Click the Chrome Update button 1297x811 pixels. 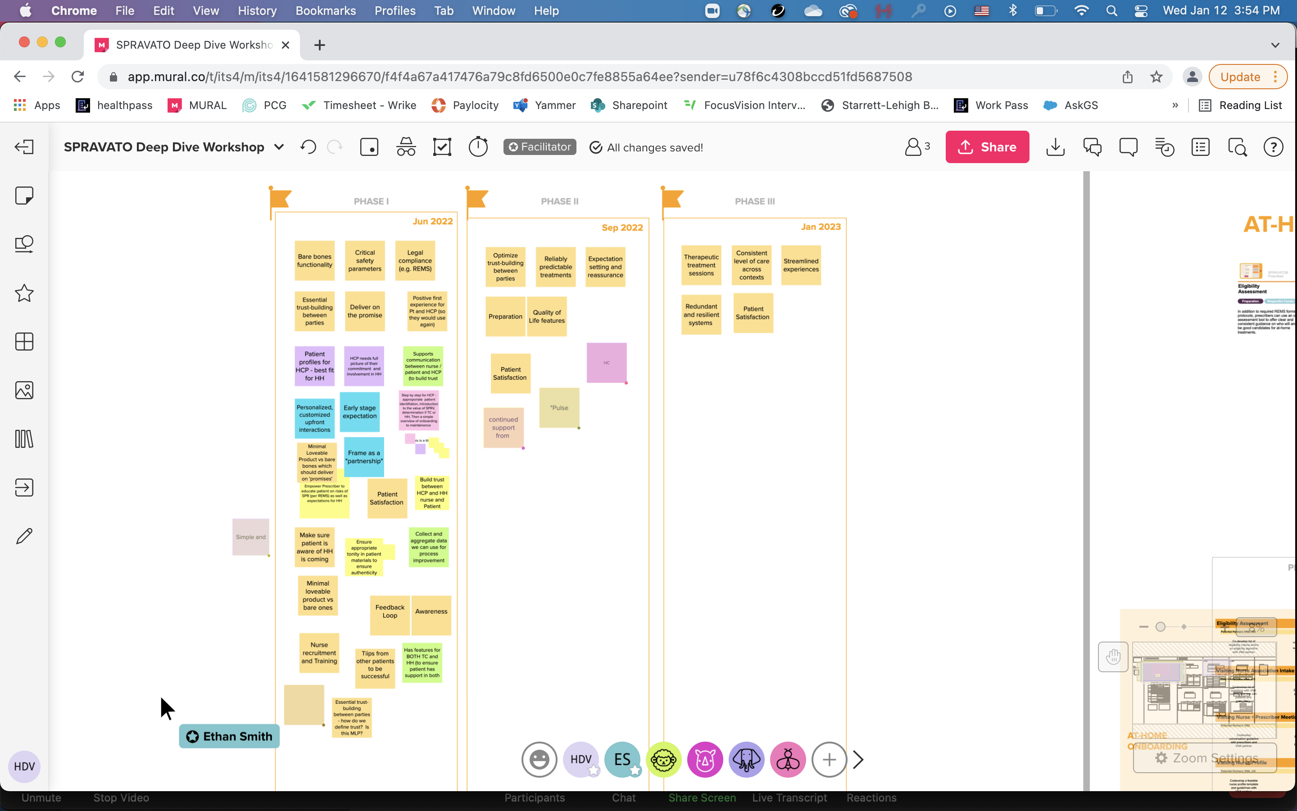(x=1240, y=77)
